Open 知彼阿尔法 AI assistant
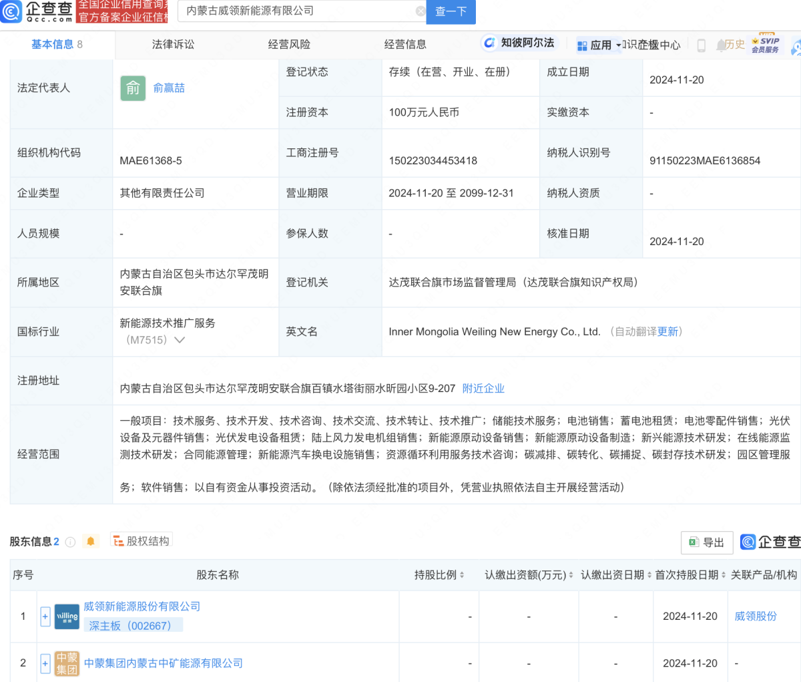 [519, 43]
